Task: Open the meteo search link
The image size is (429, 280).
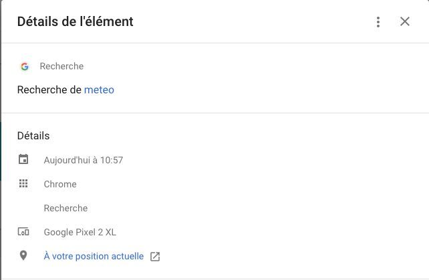Action: (x=99, y=90)
